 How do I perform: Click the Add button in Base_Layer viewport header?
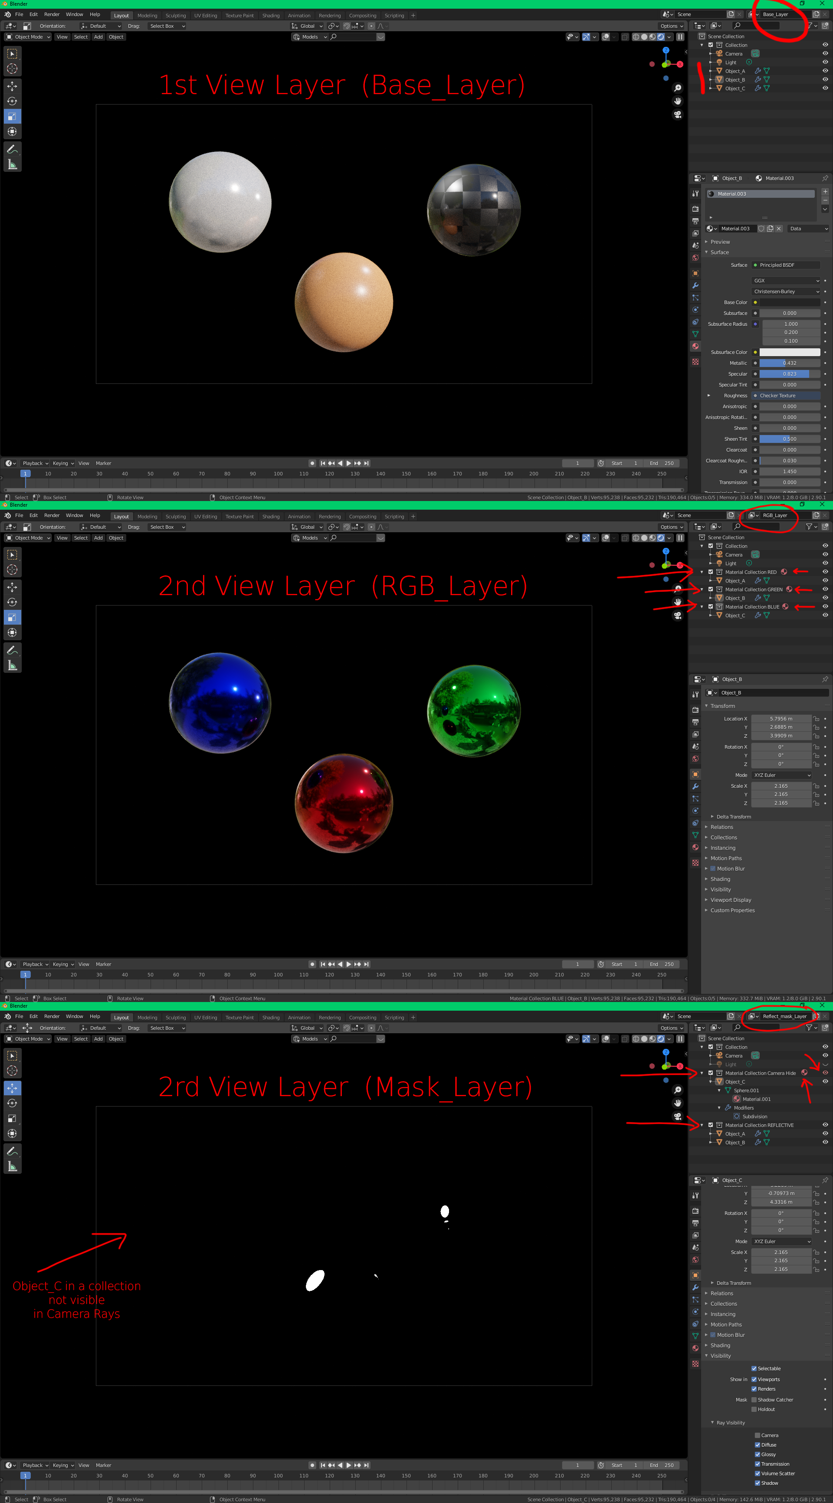pos(98,37)
